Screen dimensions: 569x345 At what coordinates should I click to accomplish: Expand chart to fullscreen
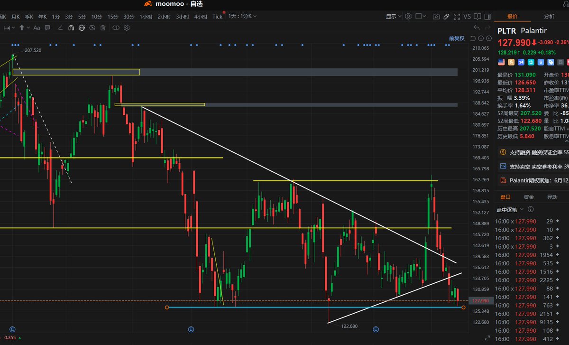click(456, 16)
